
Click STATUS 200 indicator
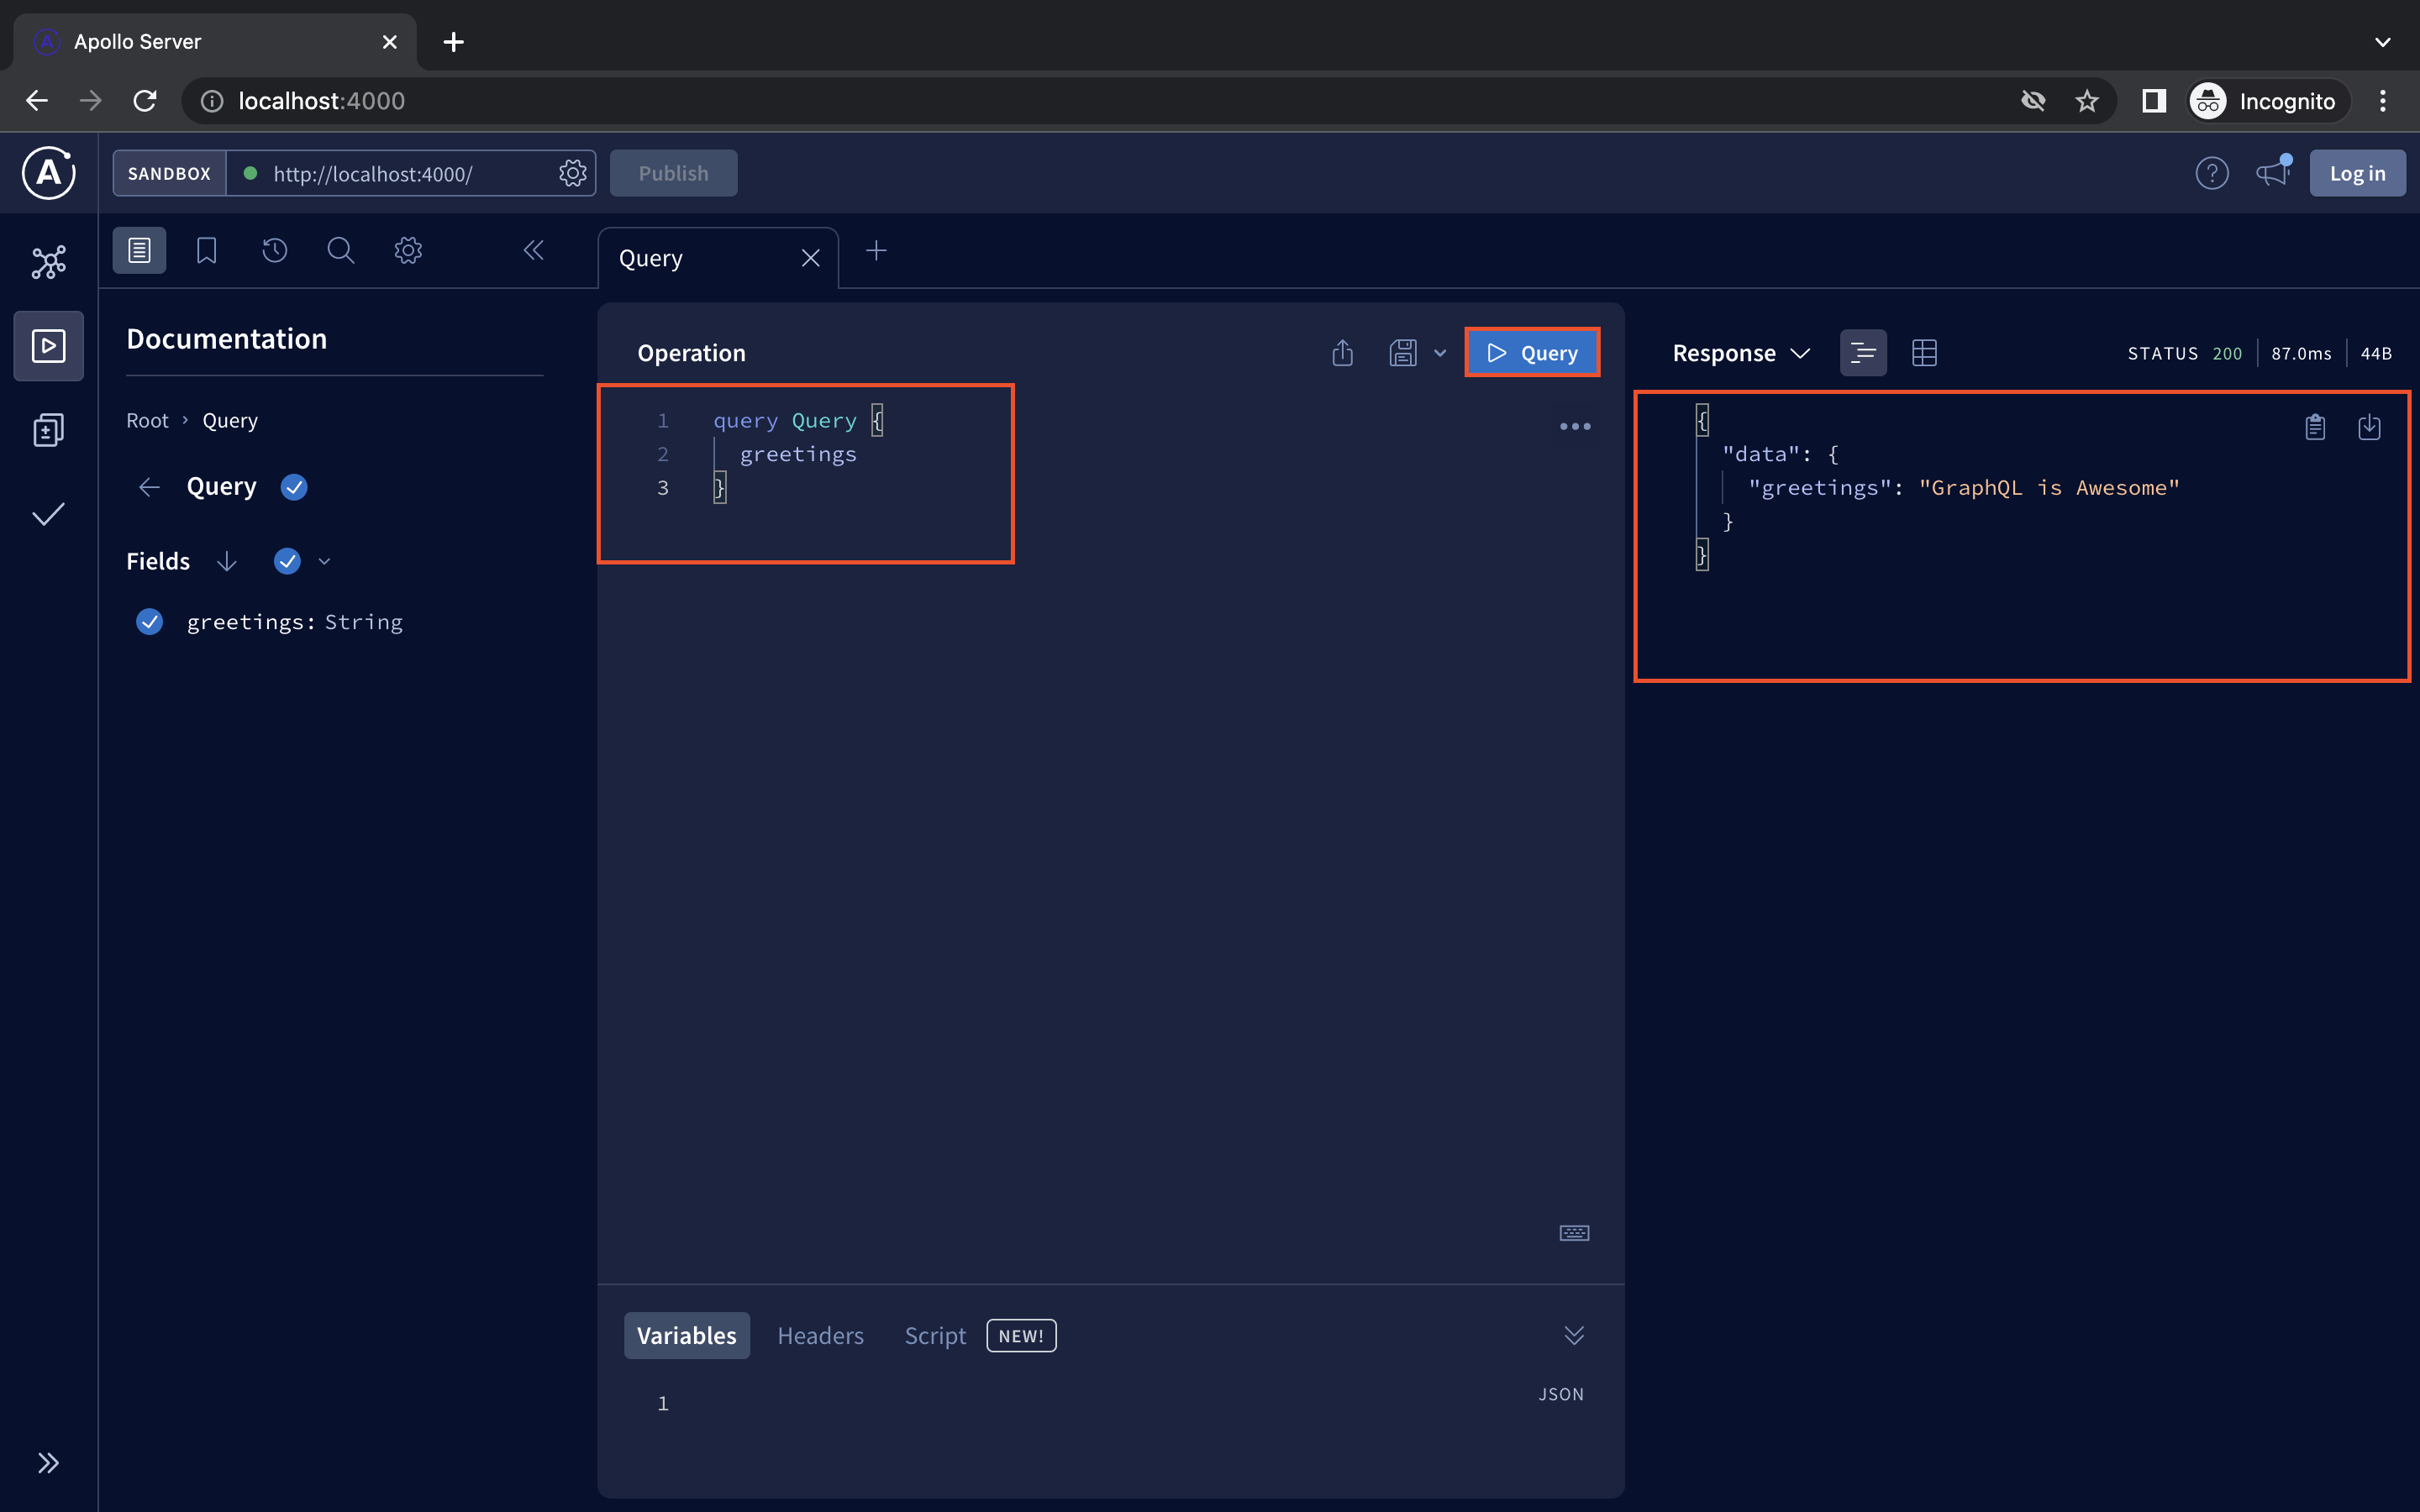(2184, 354)
